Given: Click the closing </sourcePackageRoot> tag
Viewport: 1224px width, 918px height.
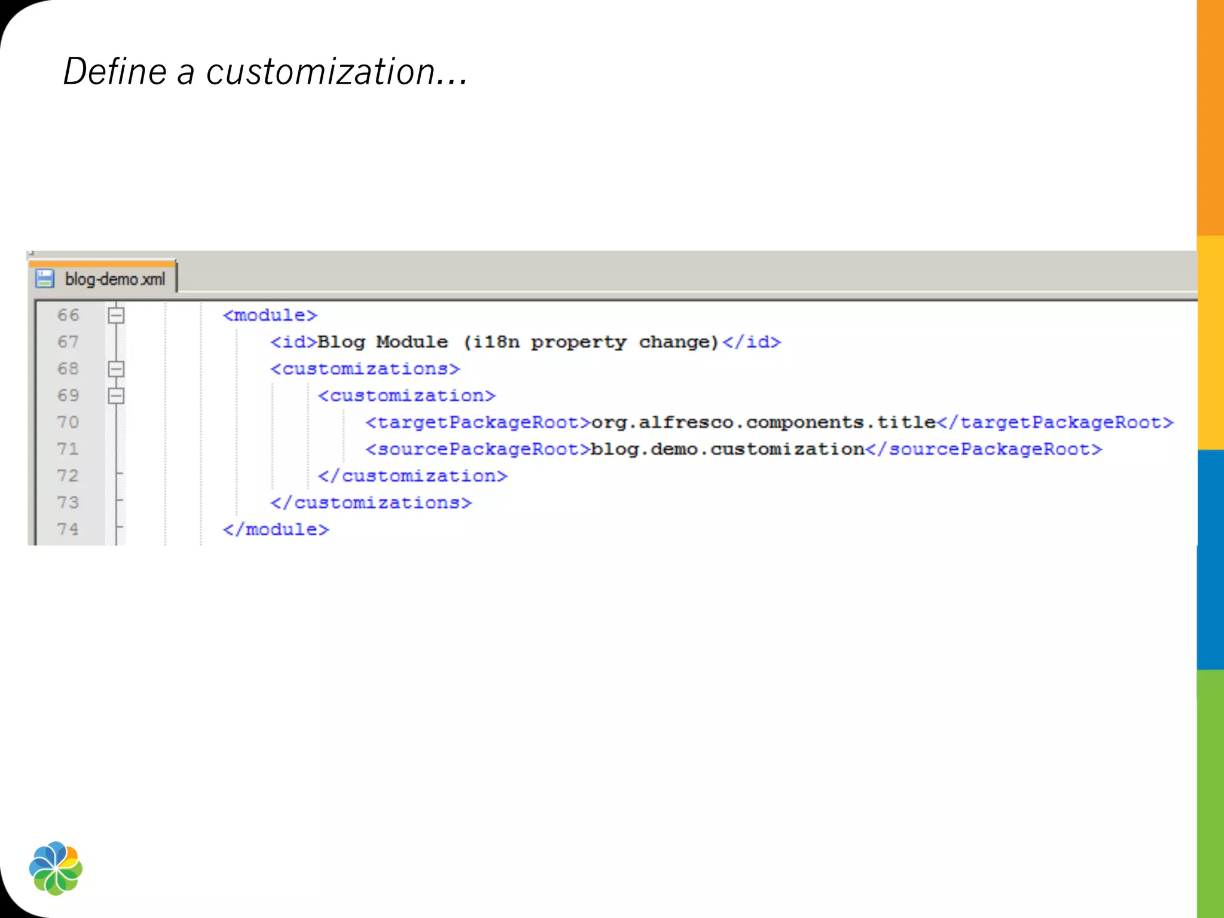Looking at the screenshot, I should 984,449.
